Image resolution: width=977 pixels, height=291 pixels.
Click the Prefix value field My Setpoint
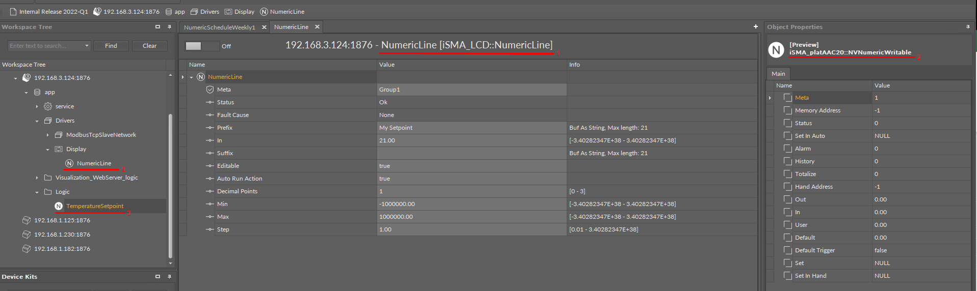(x=471, y=128)
